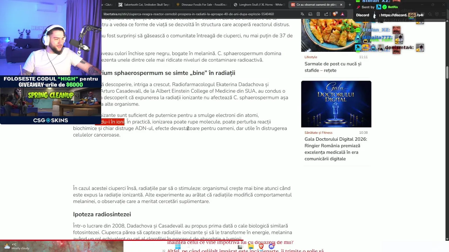Click heading 'sphaerospermum se simte „bine” în radiații'
Image resolution: width=449 pixels, height=252 pixels.
[174, 73]
